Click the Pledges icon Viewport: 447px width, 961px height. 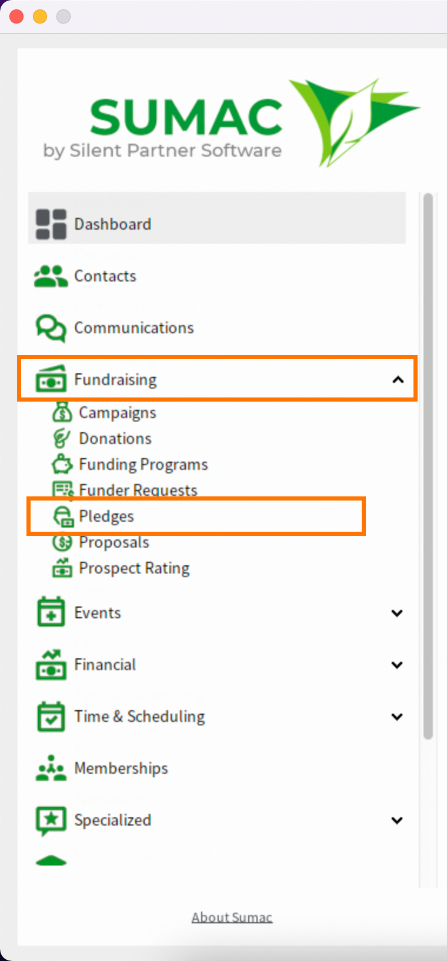click(62, 516)
